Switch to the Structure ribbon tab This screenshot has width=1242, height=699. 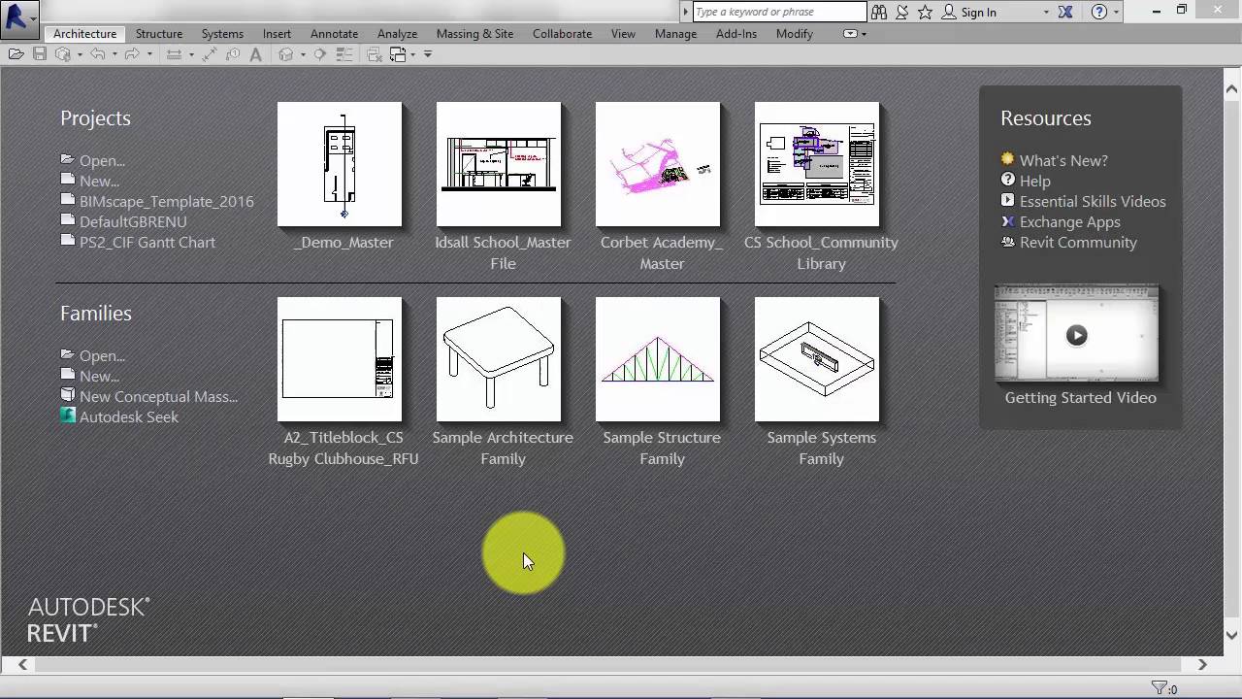click(159, 34)
